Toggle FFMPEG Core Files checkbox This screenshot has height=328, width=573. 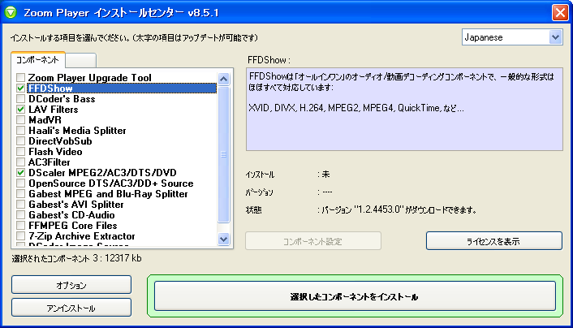[x=21, y=226]
